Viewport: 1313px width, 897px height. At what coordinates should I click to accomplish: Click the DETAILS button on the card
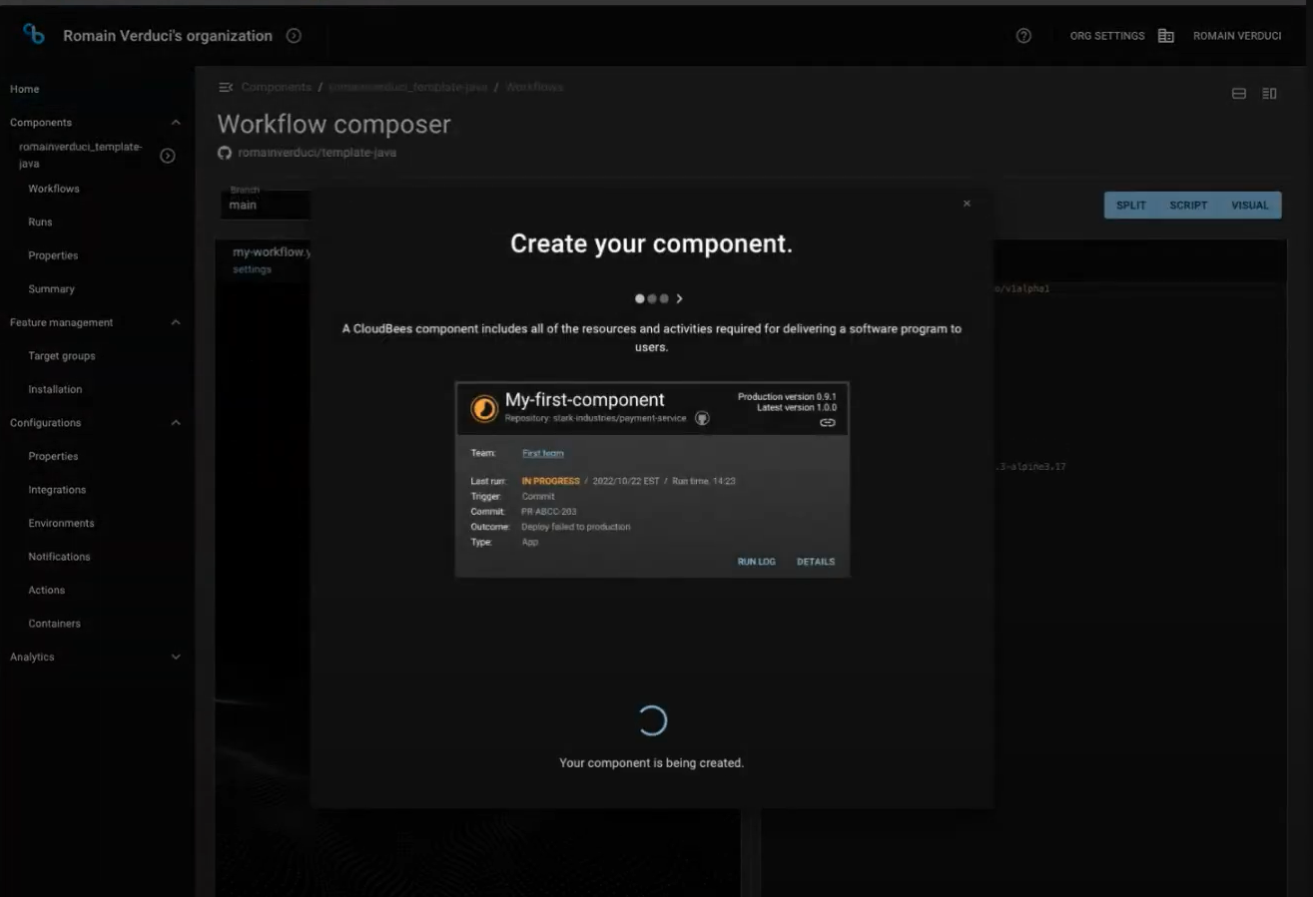(x=816, y=562)
